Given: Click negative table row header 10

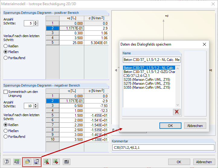Looking at the screenshot, I should pyautogui.click(x=53, y=139).
